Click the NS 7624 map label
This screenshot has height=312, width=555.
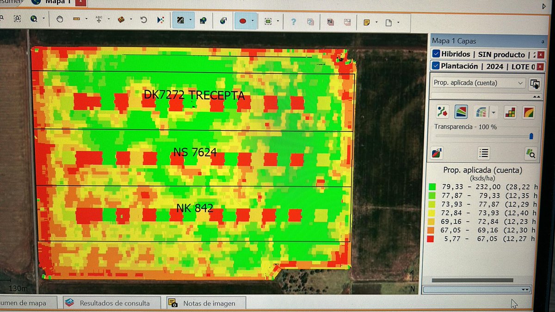click(195, 152)
